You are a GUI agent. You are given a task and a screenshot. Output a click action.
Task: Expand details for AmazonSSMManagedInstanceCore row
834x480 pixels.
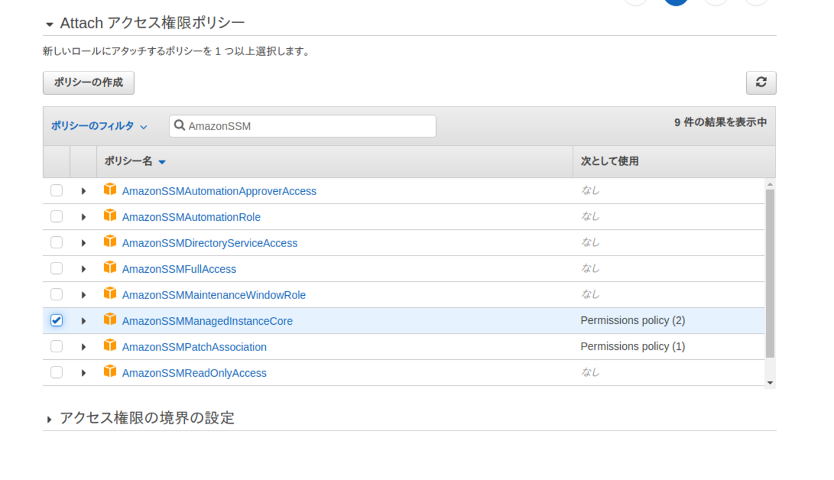click(83, 321)
